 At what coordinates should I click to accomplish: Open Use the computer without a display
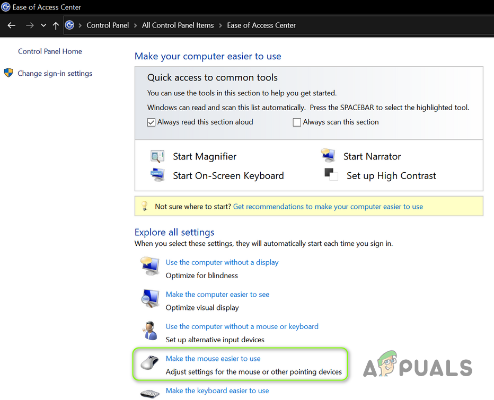point(222,262)
